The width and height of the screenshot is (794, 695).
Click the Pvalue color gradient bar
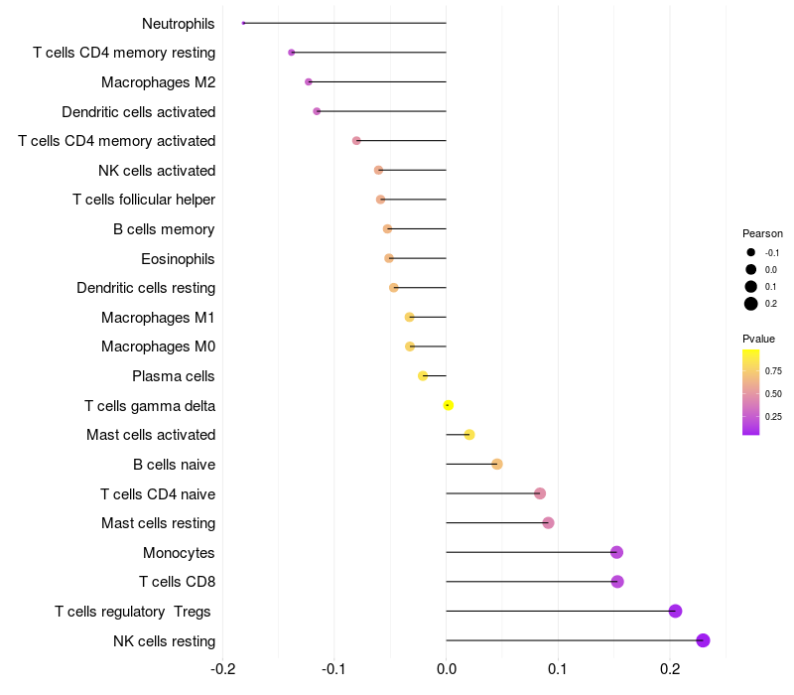tap(751, 391)
